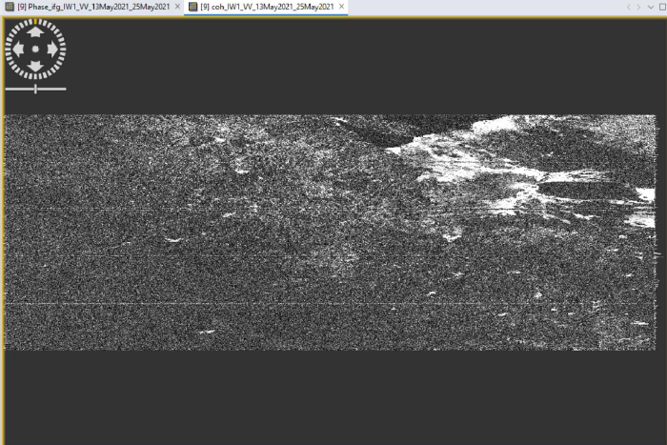This screenshot has height=445, width=667.
Task: Select the coh_IW1_VV_13May2021_25May2021 tab
Action: (x=267, y=7)
